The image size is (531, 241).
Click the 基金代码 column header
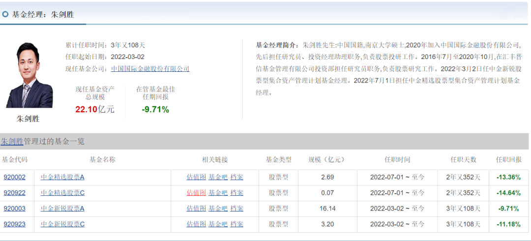pyautogui.click(x=14, y=159)
